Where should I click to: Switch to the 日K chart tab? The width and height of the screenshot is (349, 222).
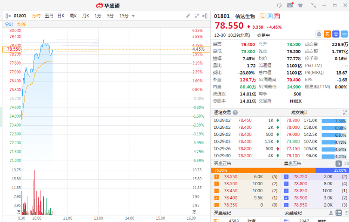tap(61, 16)
